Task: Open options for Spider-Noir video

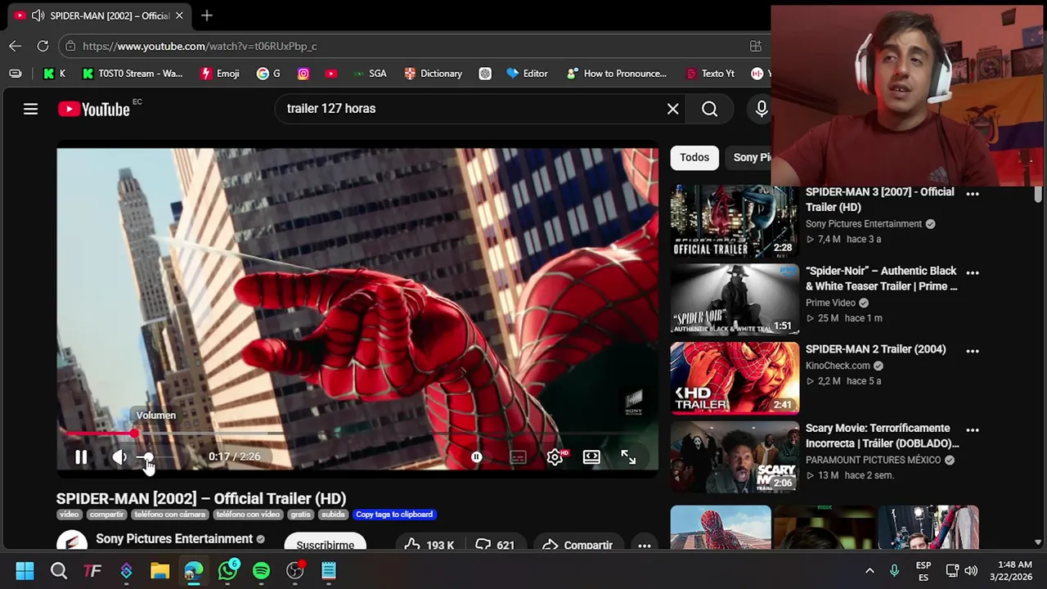Action: pyautogui.click(x=973, y=272)
